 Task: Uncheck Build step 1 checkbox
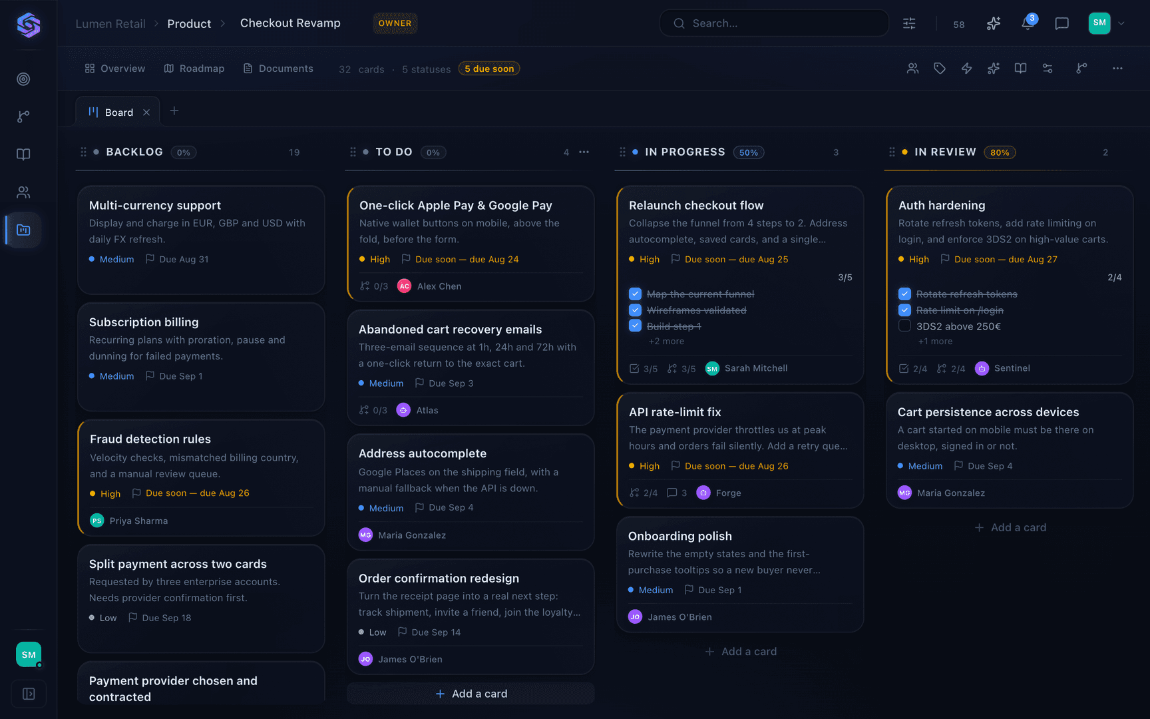pos(635,326)
